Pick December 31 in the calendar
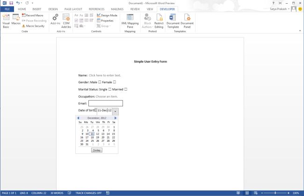Viewport: 304px width, 196px height. coord(87,145)
